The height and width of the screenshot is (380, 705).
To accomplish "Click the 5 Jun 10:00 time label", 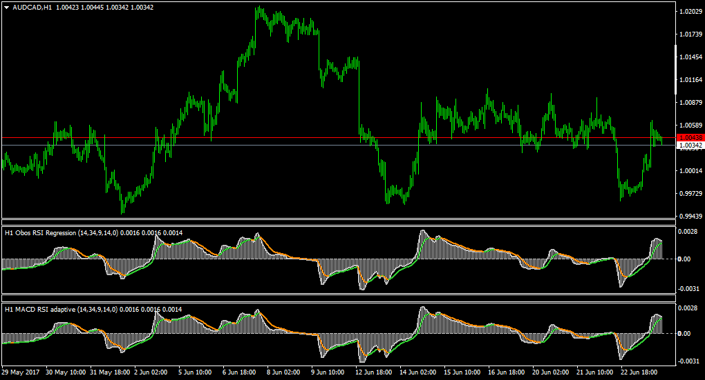I will click(x=195, y=372).
